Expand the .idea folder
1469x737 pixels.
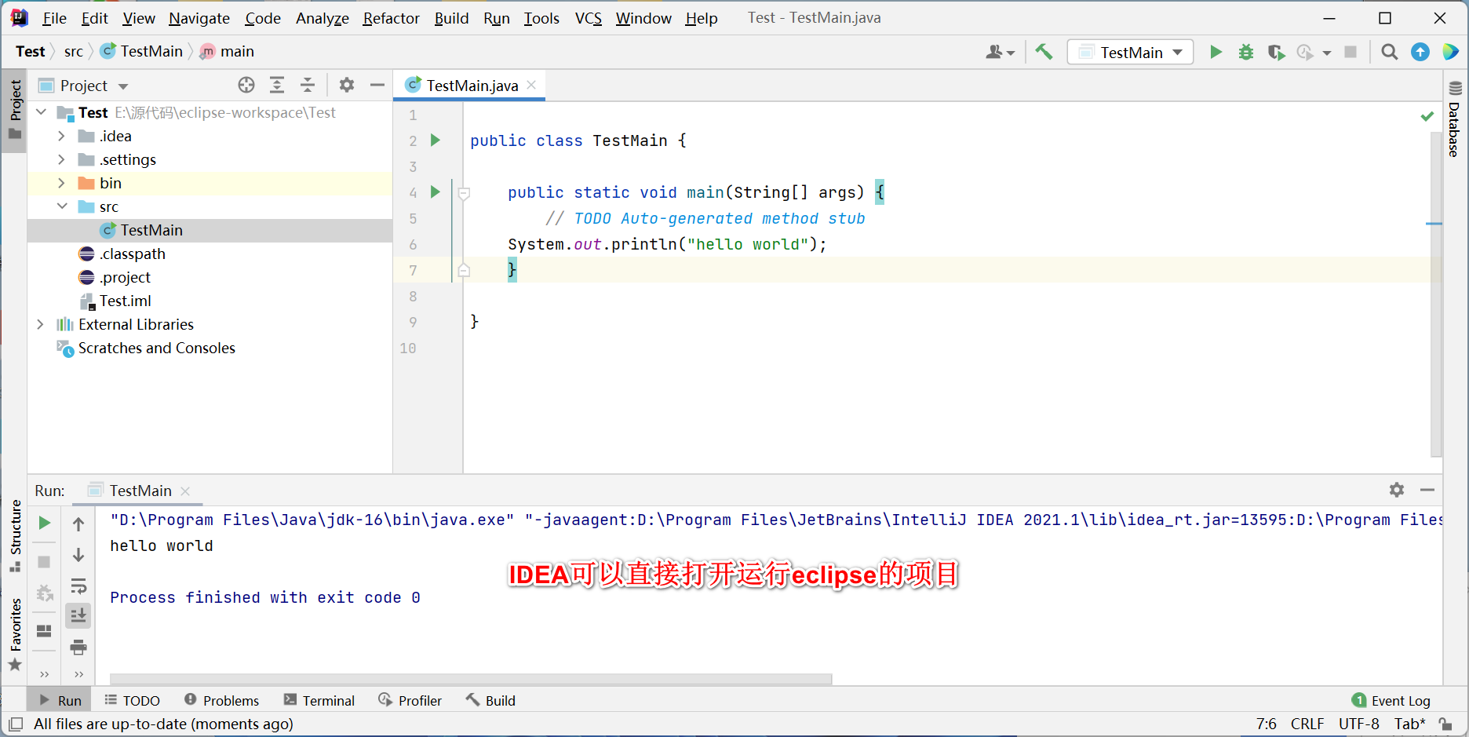(61, 136)
